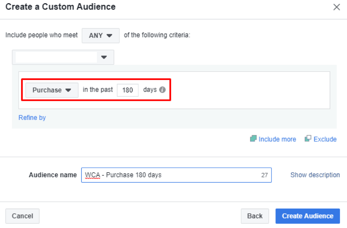This screenshot has height=228, width=347.
Task: Click the days field showing 180
Action: pyautogui.click(x=127, y=90)
